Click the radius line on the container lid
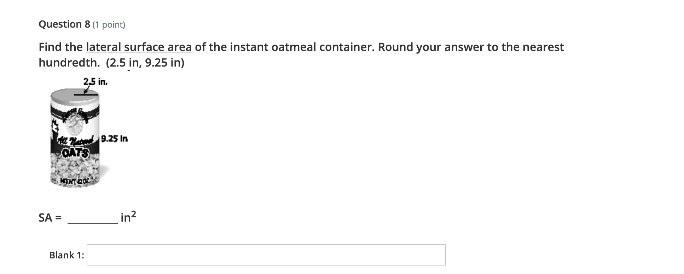 (86, 95)
